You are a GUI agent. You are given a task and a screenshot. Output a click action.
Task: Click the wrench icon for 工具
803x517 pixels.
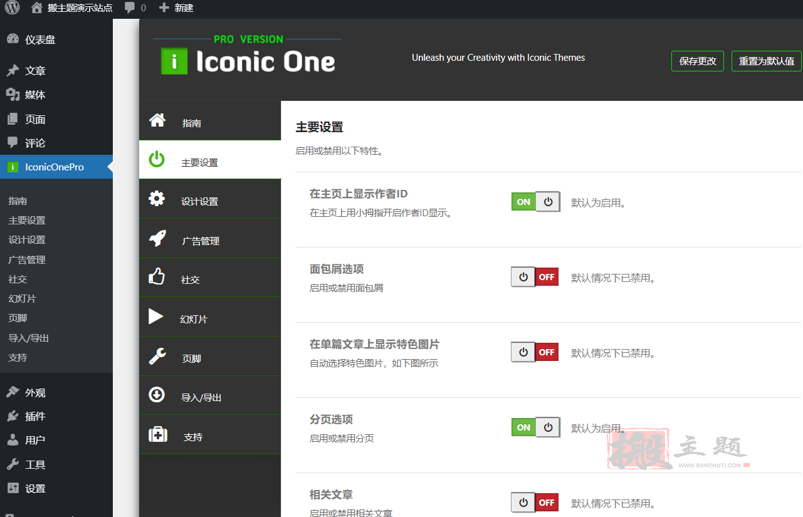(13, 464)
